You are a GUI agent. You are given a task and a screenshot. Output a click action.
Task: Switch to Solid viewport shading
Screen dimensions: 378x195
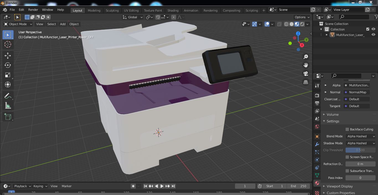(292, 24)
